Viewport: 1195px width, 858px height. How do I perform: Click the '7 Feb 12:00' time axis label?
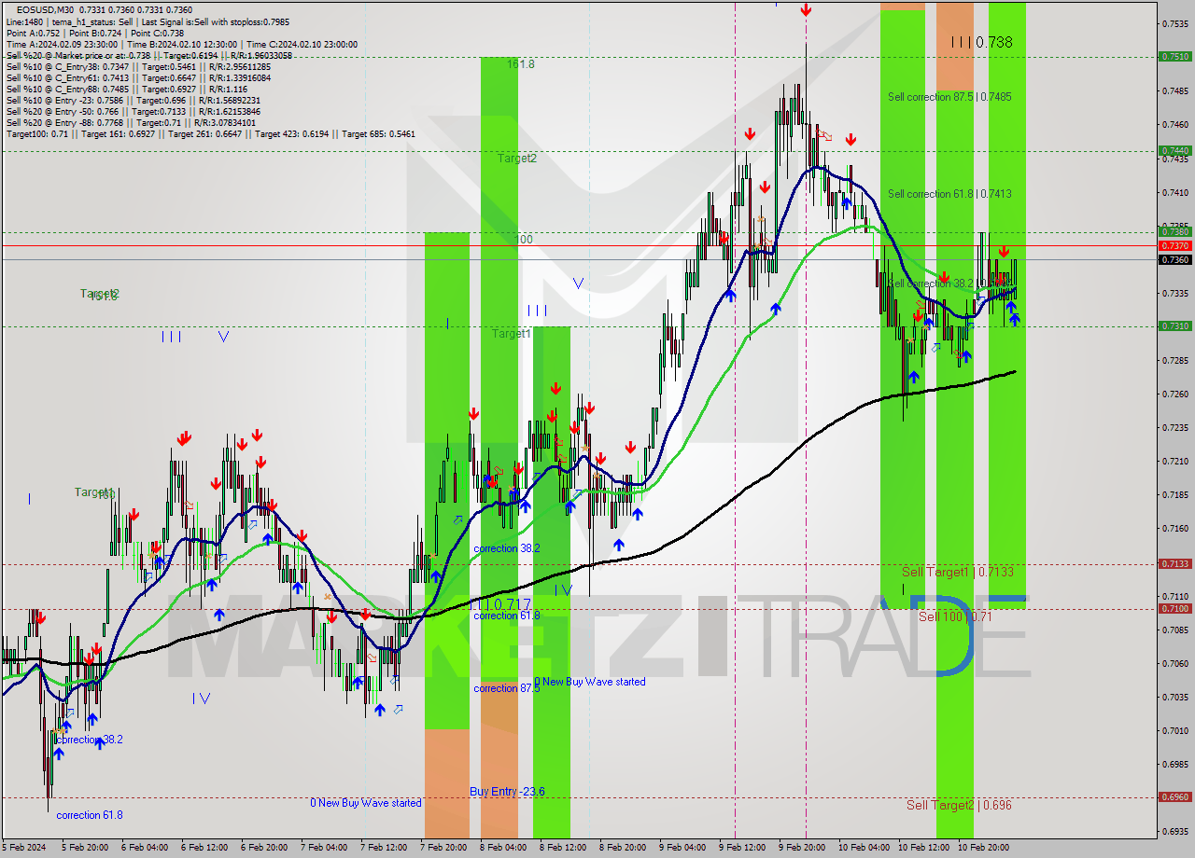tap(384, 848)
